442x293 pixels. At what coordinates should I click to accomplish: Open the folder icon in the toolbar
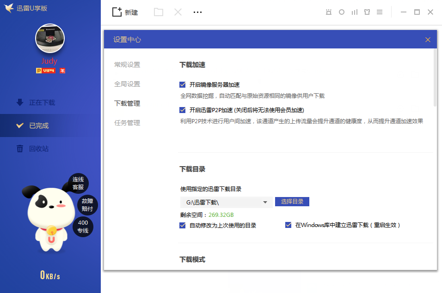click(x=159, y=12)
